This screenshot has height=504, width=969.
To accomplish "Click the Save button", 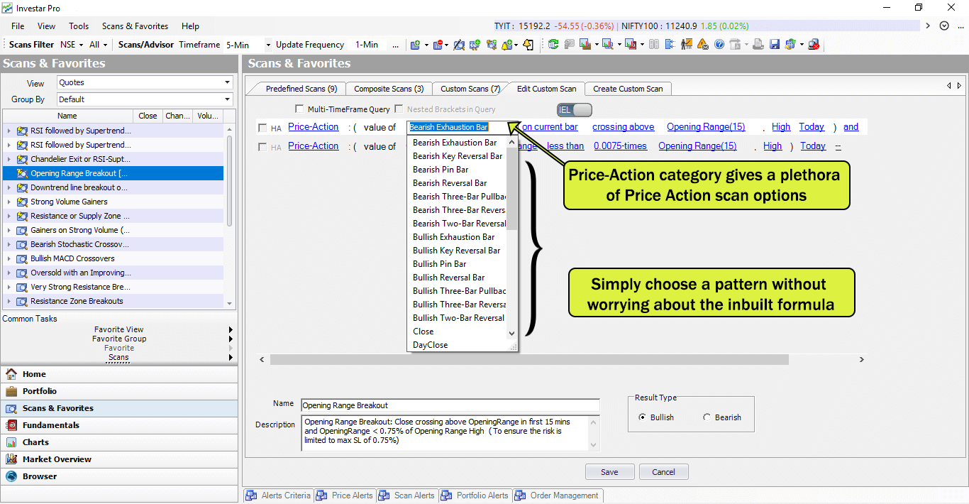I will pyautogui.click(x=609, y=472).
